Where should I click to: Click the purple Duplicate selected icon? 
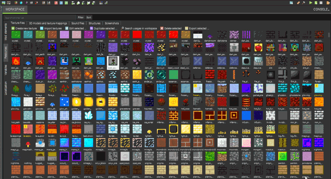point(92,28)
